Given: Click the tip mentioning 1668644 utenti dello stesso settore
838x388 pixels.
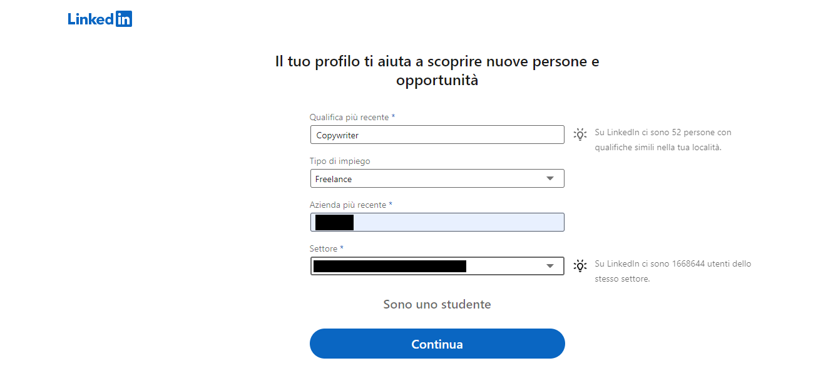Looking at the screenshot, I should click(673, 271).
